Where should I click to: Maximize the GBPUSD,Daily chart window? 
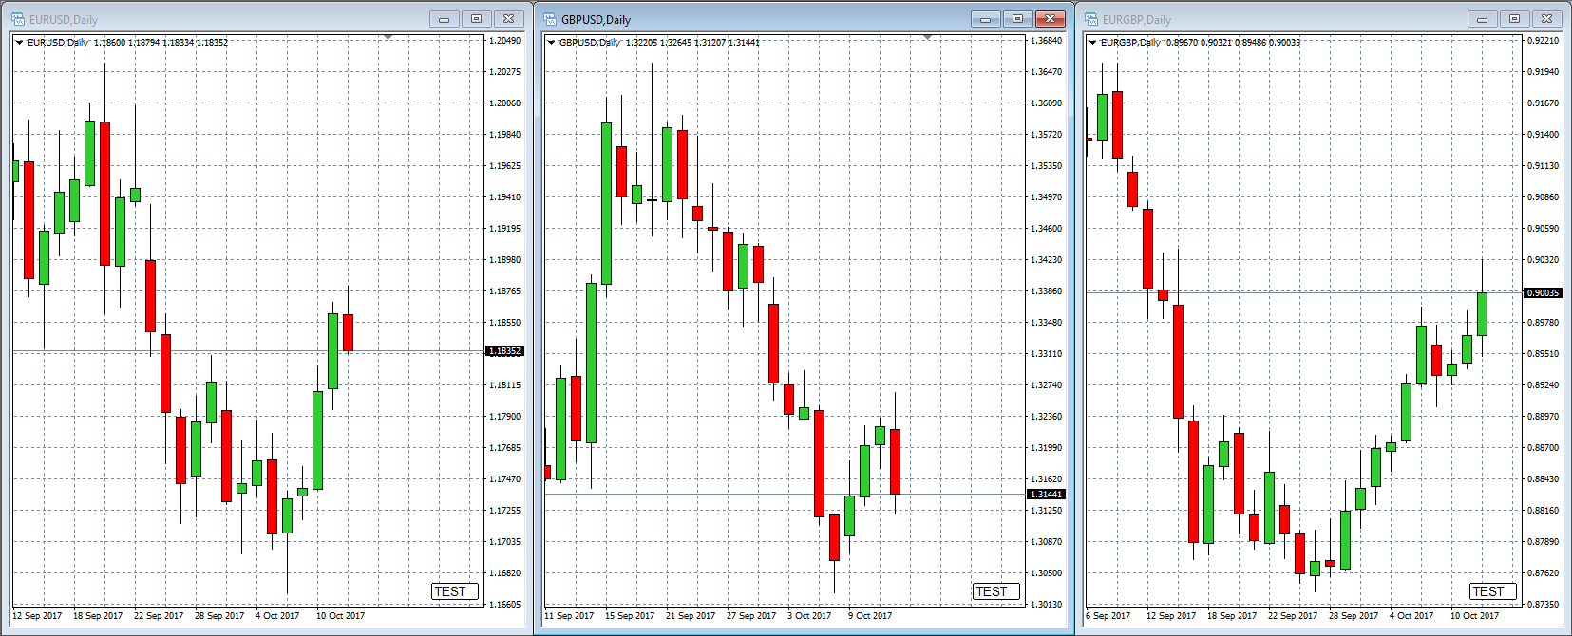pos(1018,19)
